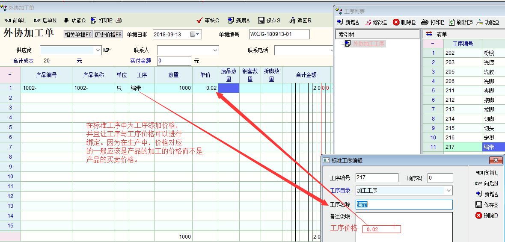
Task: Expand the 联系人 contact dropdown
Action: 215,50
